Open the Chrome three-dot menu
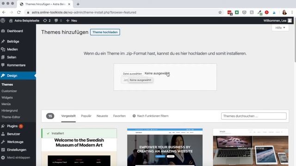 tap(292, 12)
